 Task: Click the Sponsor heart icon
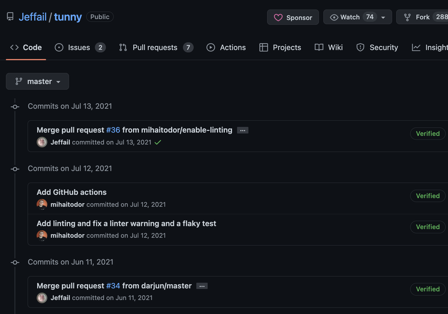(x=278, y=18)
